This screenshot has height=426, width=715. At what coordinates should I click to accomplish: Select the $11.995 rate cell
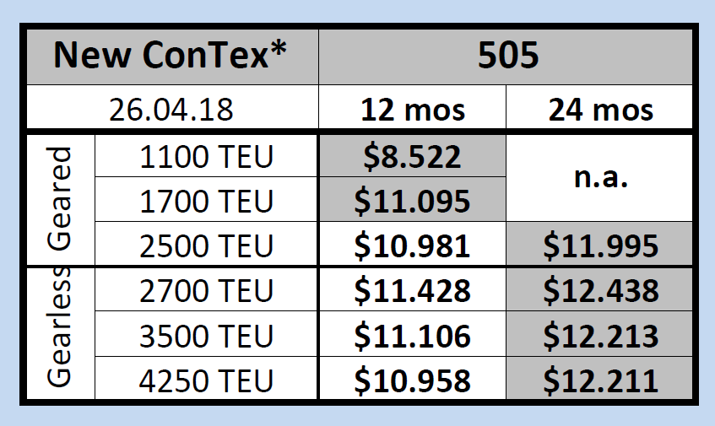(600, 245)
